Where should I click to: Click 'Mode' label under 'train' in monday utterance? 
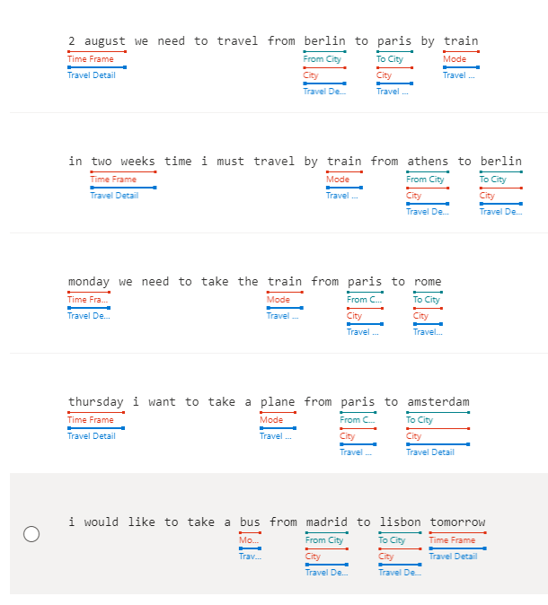[x=278, y=300]
